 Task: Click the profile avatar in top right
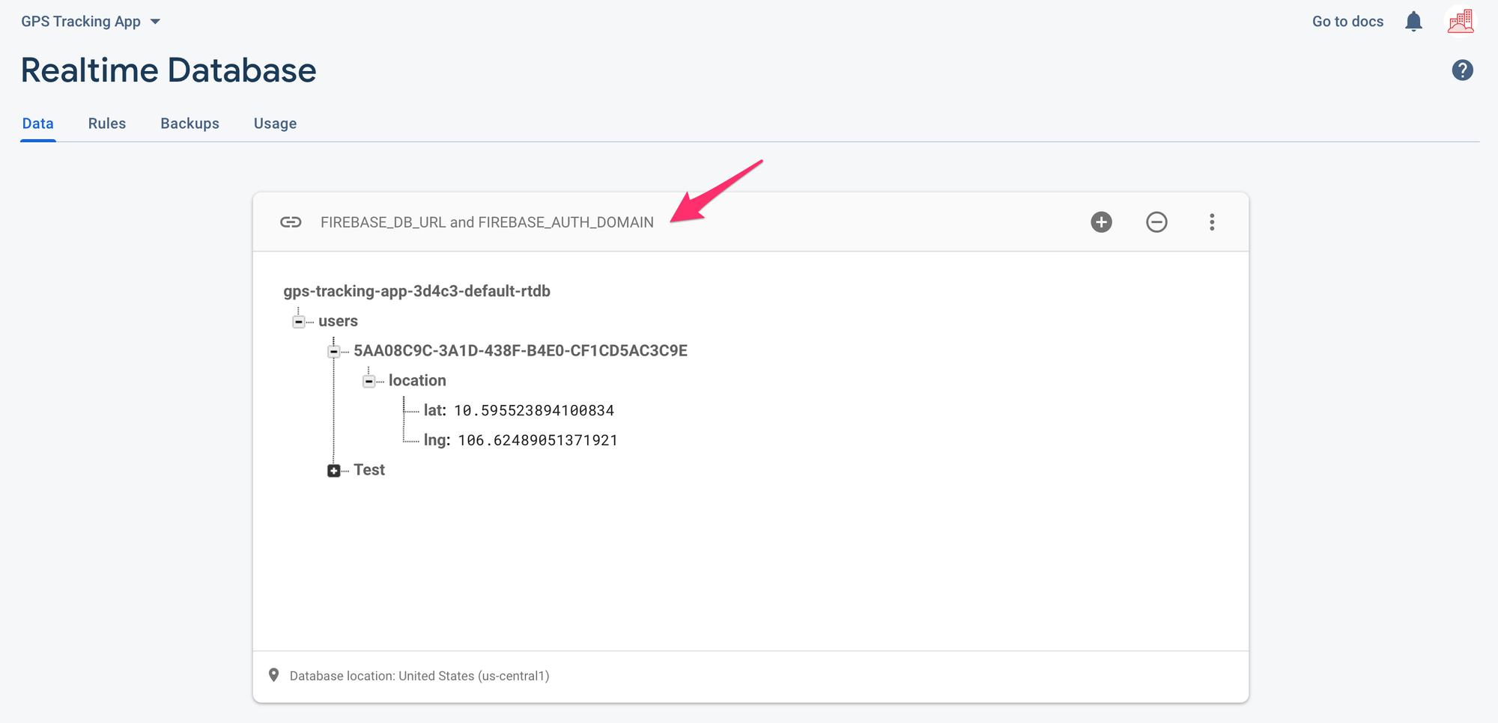(x=1461, y=20)
